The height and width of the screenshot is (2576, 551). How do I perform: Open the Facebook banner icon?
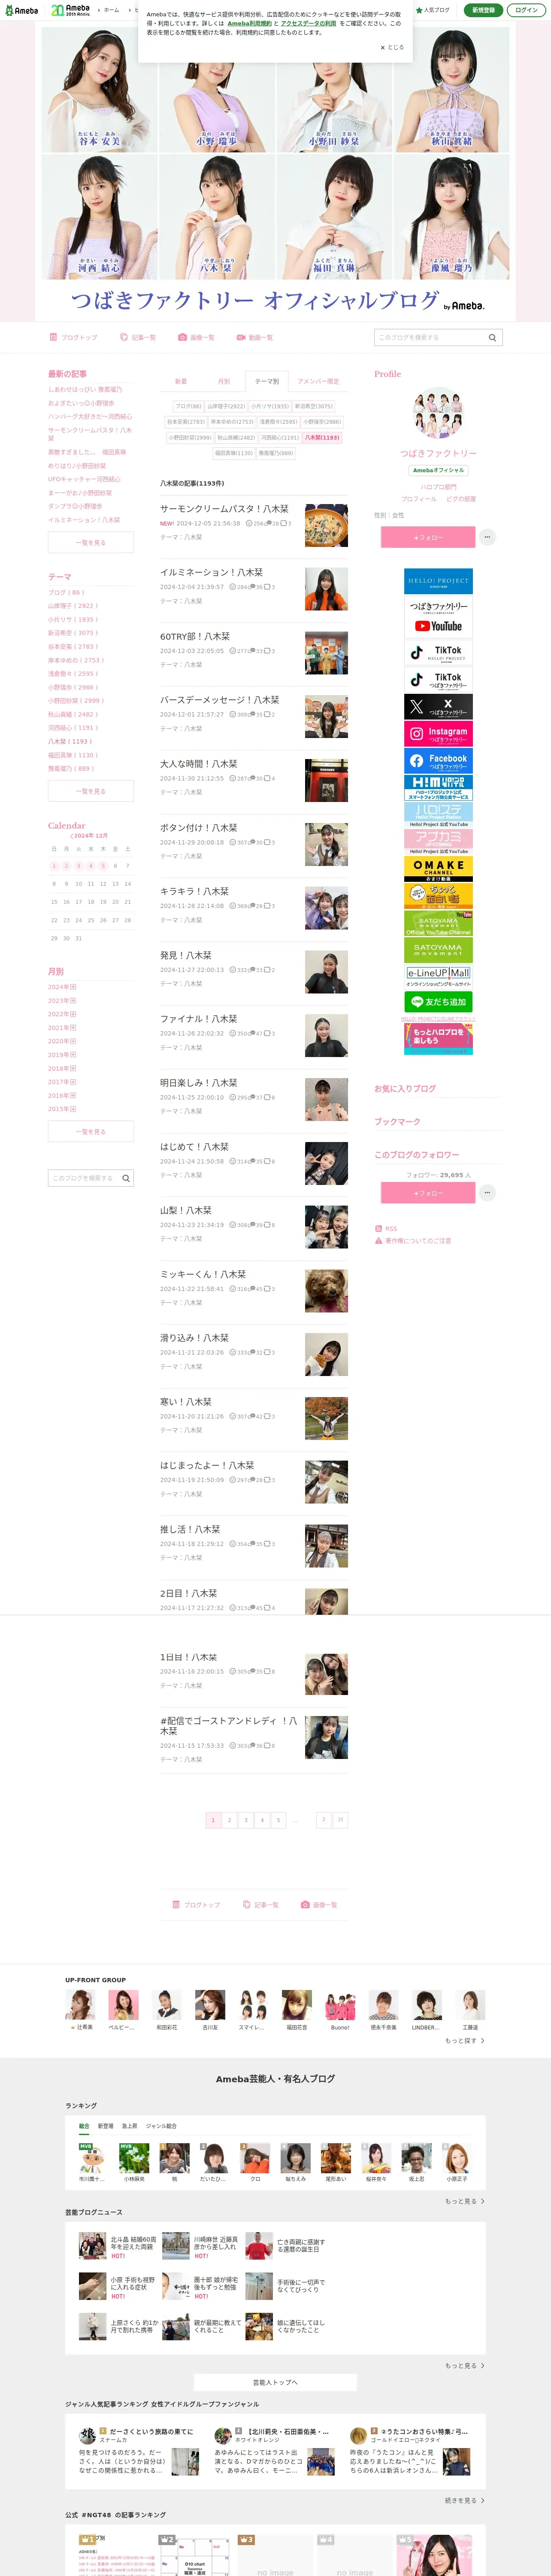438,761
